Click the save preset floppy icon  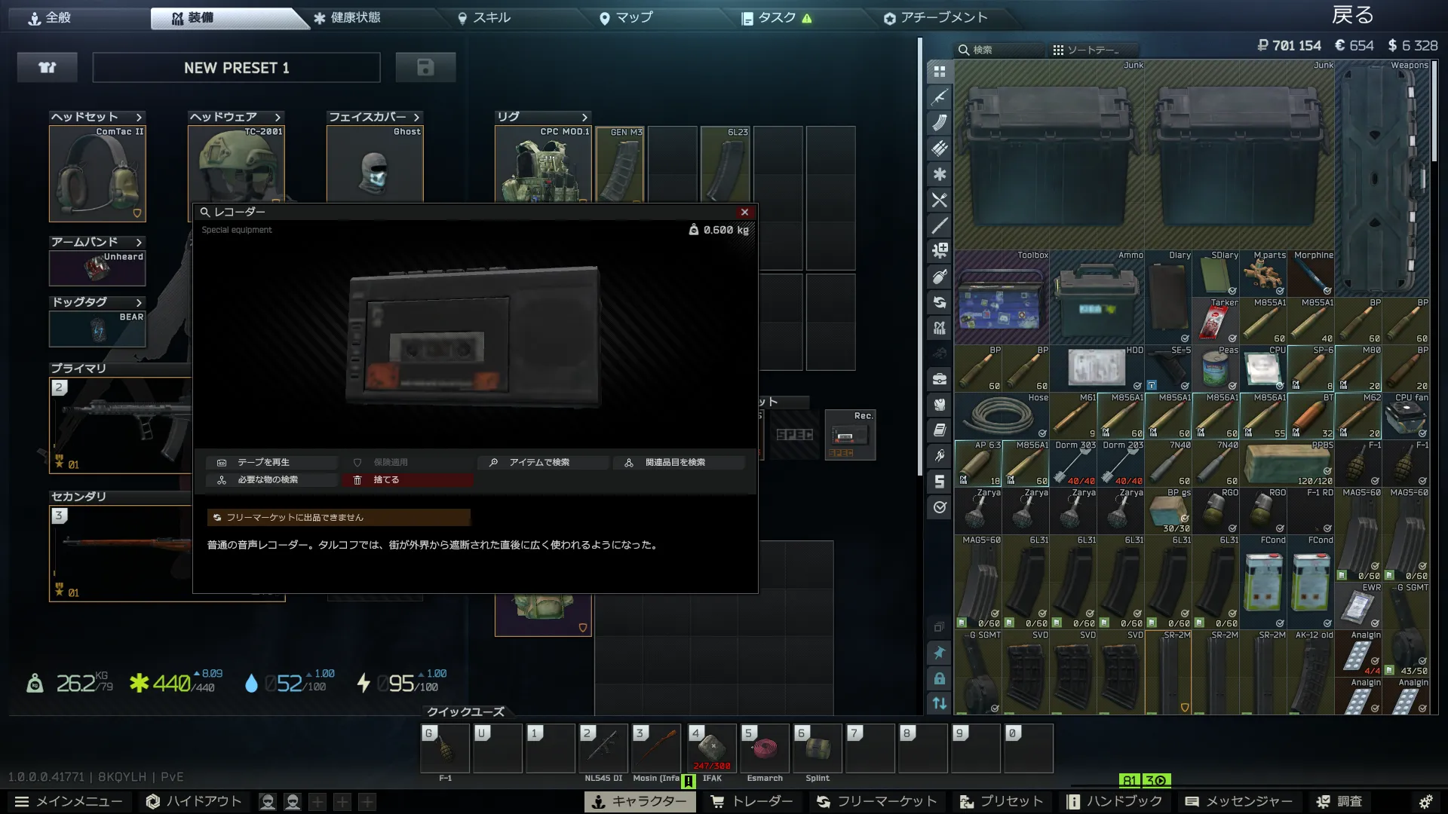pyautogui.click(x=425, y=68)
